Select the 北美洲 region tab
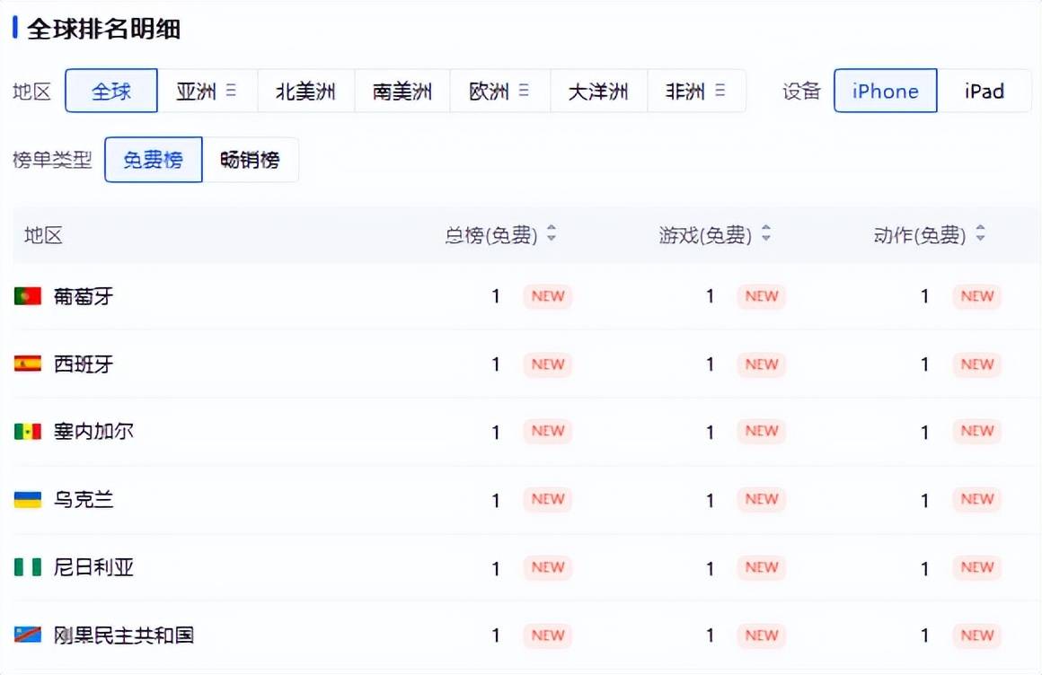This screenshot has width=1042, height=675. [305, 91]
